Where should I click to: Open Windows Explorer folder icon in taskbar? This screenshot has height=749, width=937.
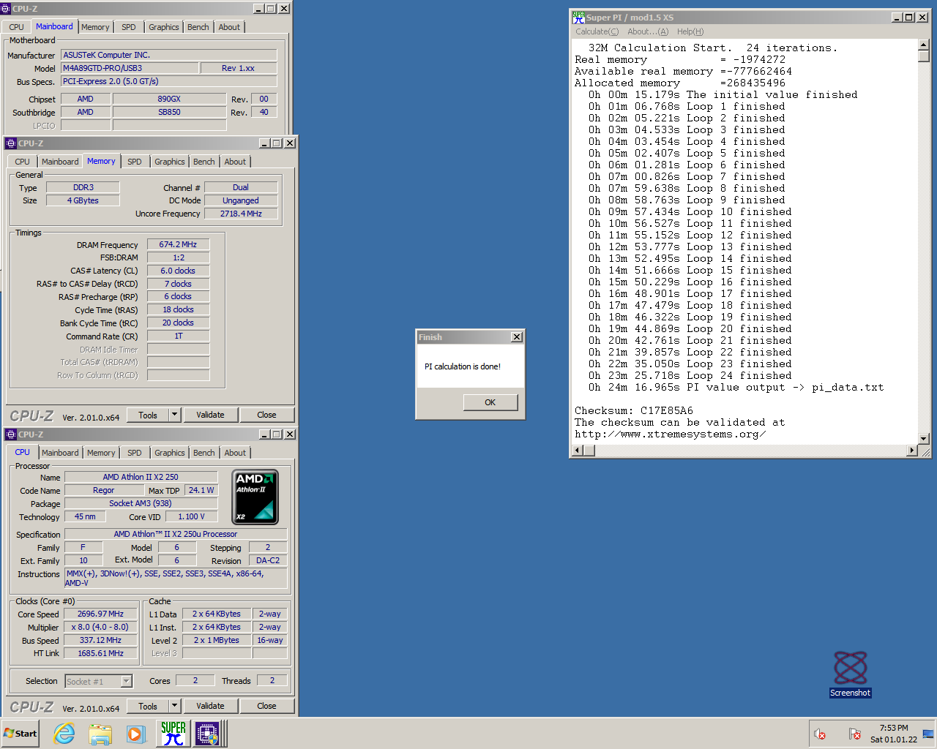pos(100,734)
